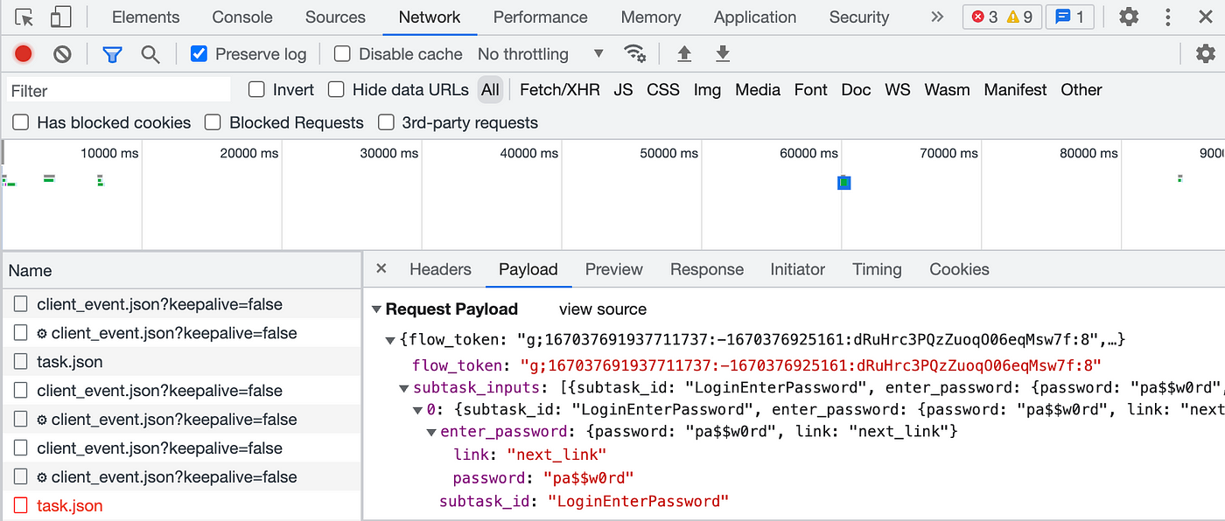
Task: Export HAR file download arrow
Action: pos(723,54)
